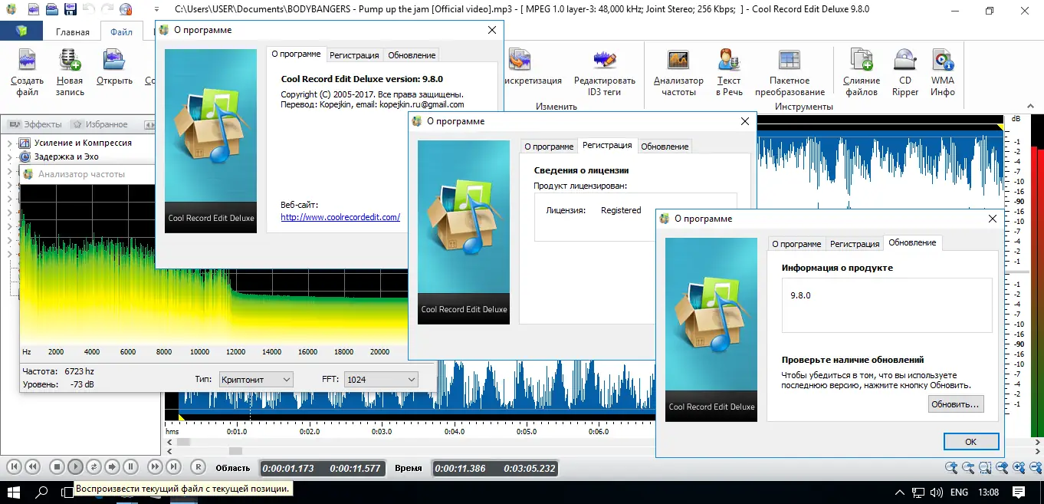Open the coolrecordedit.com website link

click(340, 217)
